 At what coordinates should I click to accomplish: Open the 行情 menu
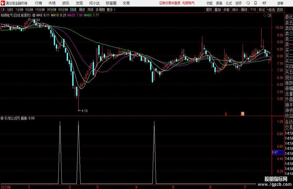click(38, 3)
